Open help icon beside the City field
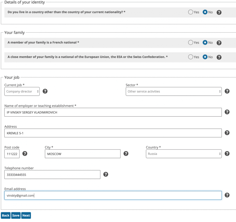 click(126, 153)
